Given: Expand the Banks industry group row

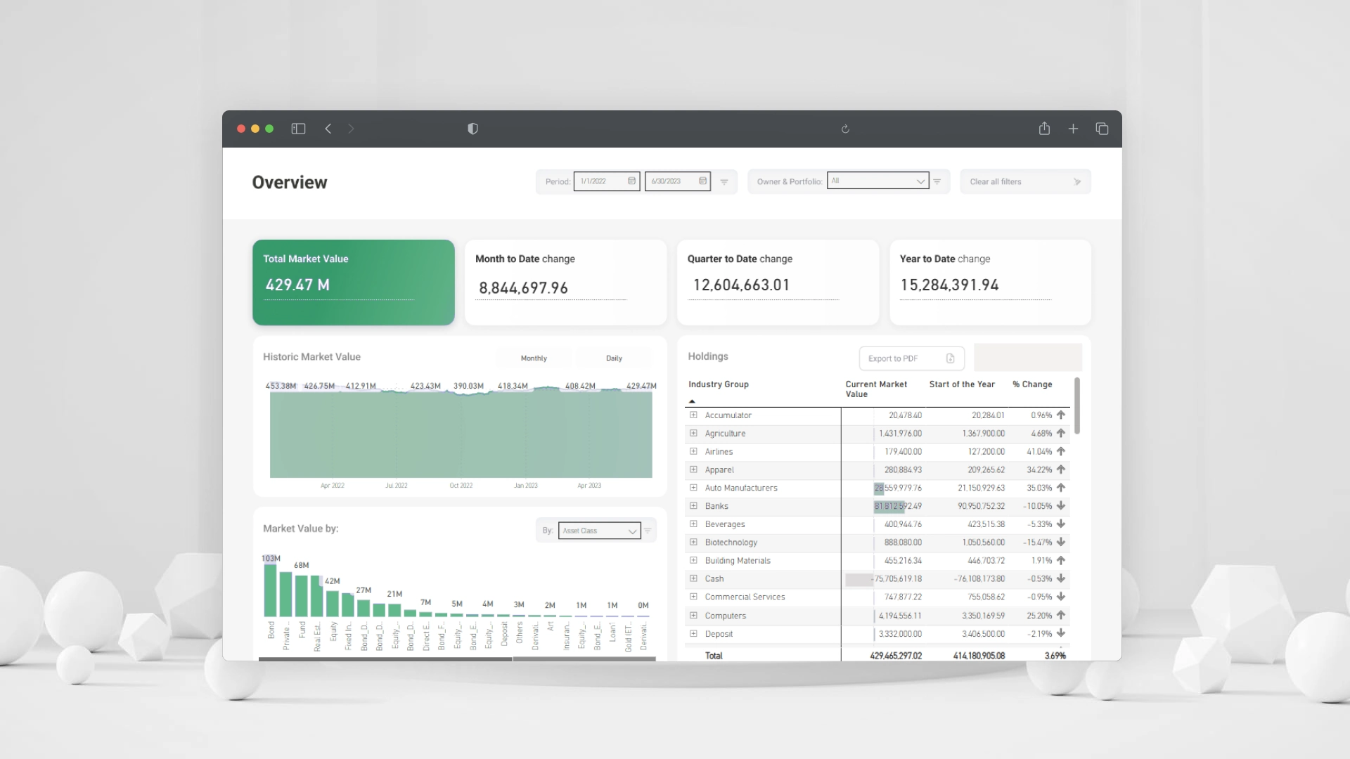Looking at the screenshot, I should (x=693, y=506).
